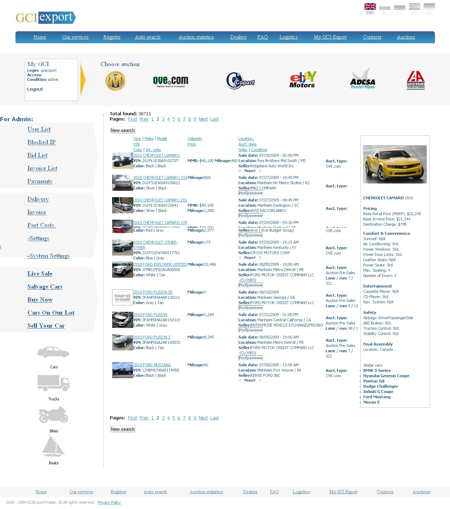Choose the Insurance Auto Auctions logo
Image resolution: width=450 pixels, height=509 pixels.
[x=416, y=80]
